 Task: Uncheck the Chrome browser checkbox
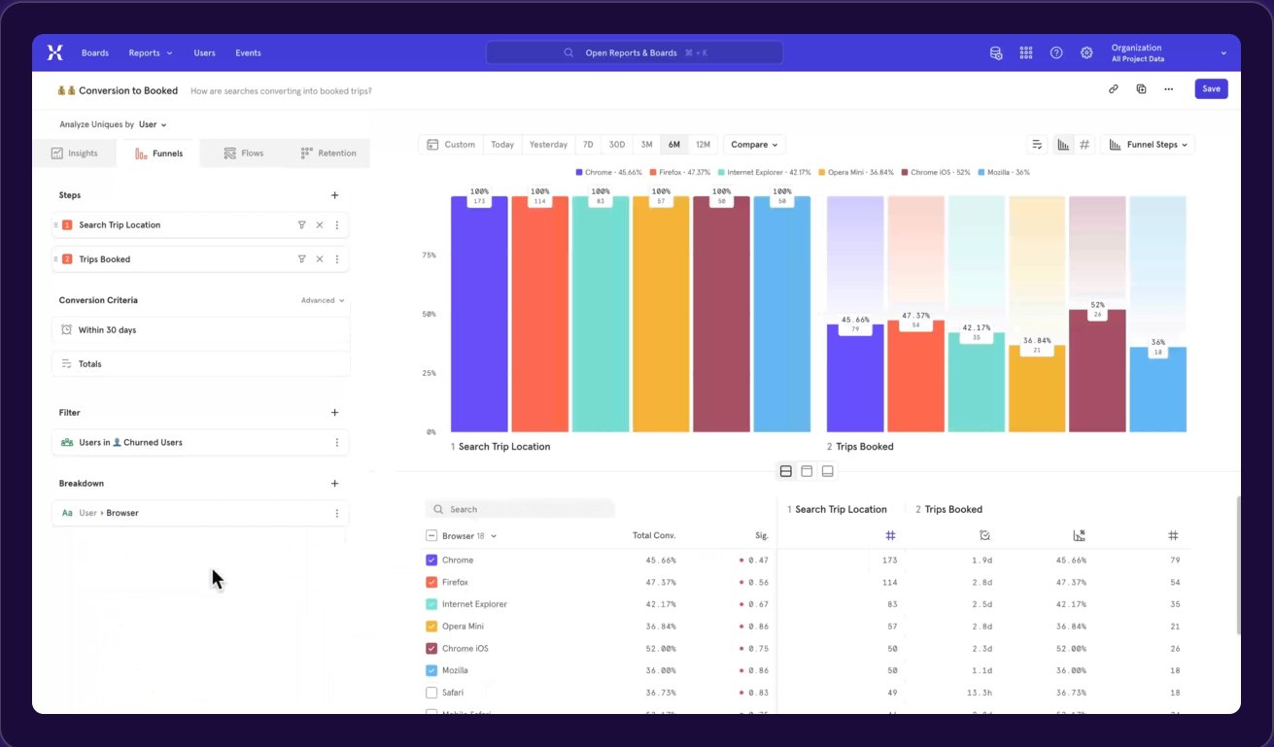click(431, 560)
